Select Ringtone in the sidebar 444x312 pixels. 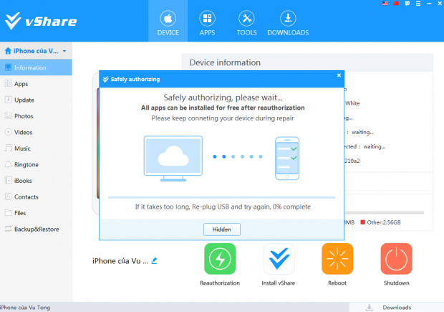point(26,164)
